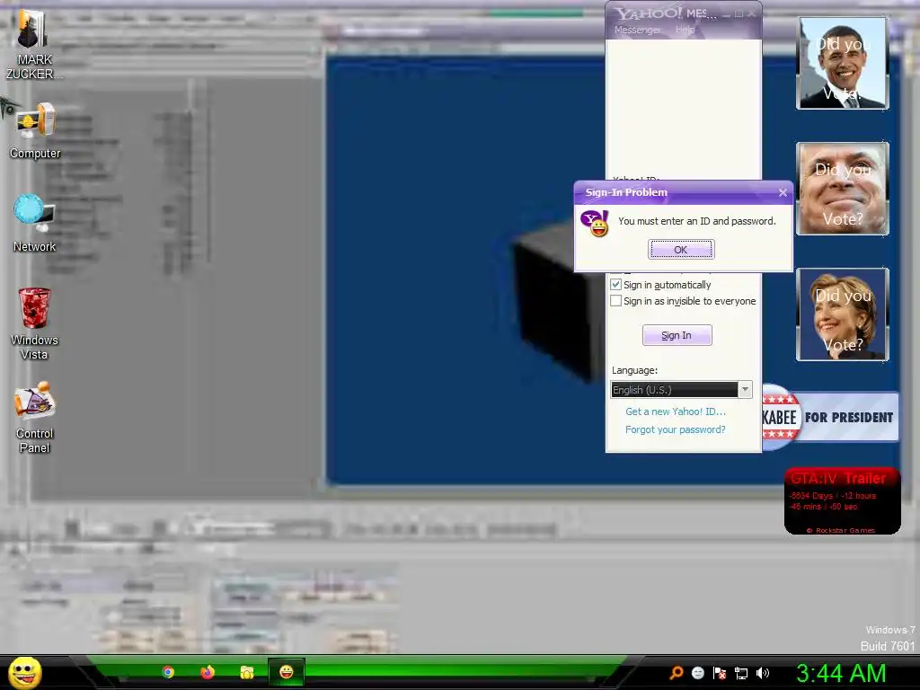
Task: Uncheck Sign in automatically
Action: click(616, 285)
